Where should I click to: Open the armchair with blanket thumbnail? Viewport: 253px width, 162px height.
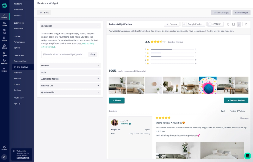(172, 85)
